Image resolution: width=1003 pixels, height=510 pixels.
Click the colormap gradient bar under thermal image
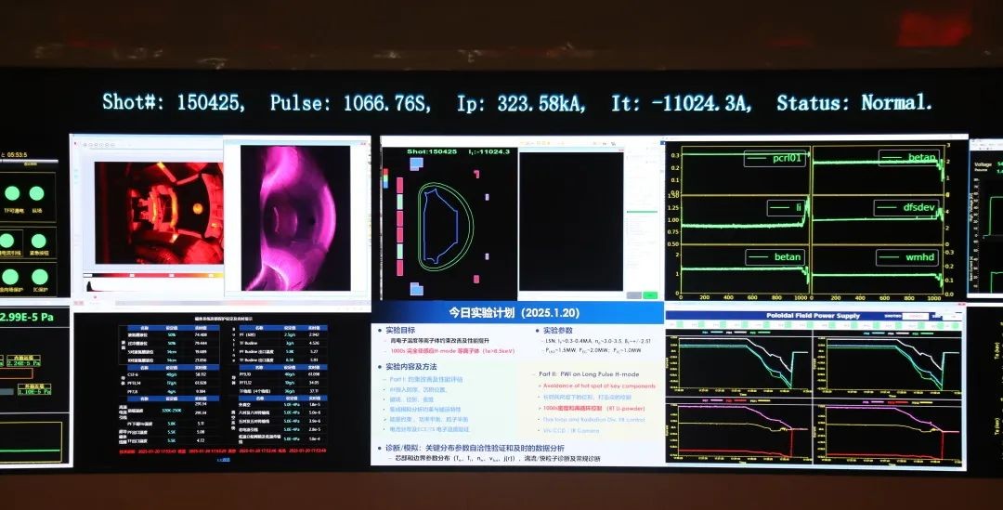tap(151, 275)
